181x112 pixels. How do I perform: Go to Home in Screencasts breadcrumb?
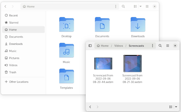tap(103, 46)
